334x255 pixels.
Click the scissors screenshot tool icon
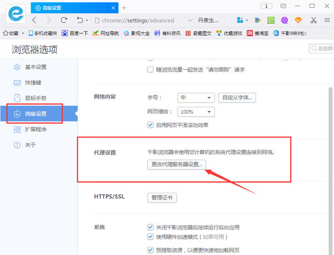313,20
